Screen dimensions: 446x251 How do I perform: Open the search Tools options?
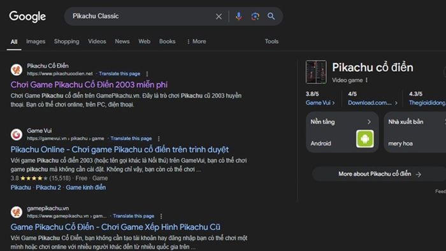tap(271, 41)
